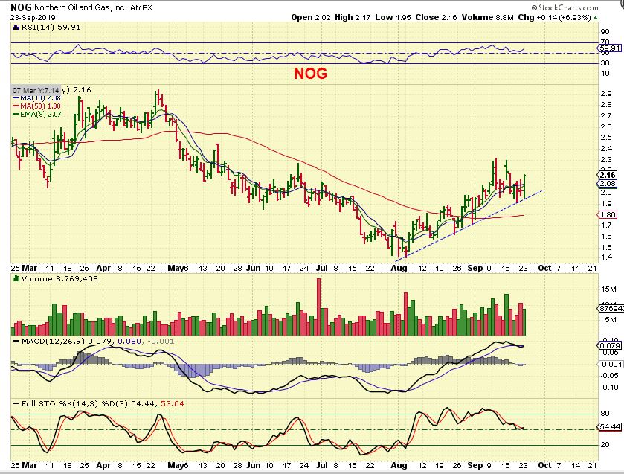This screenshot has width=624, height=474.
Task: Click the High 2.17 value
Action: 353,18
